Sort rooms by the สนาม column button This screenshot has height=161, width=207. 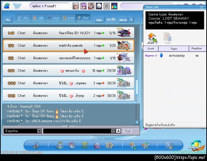[123, 20]
